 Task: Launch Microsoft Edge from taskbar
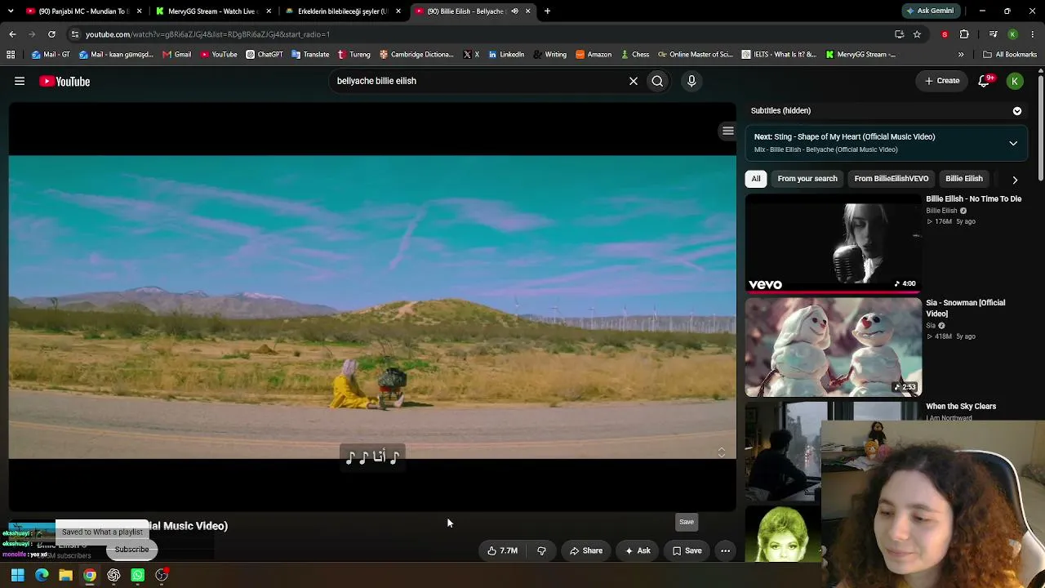[42, 575]
